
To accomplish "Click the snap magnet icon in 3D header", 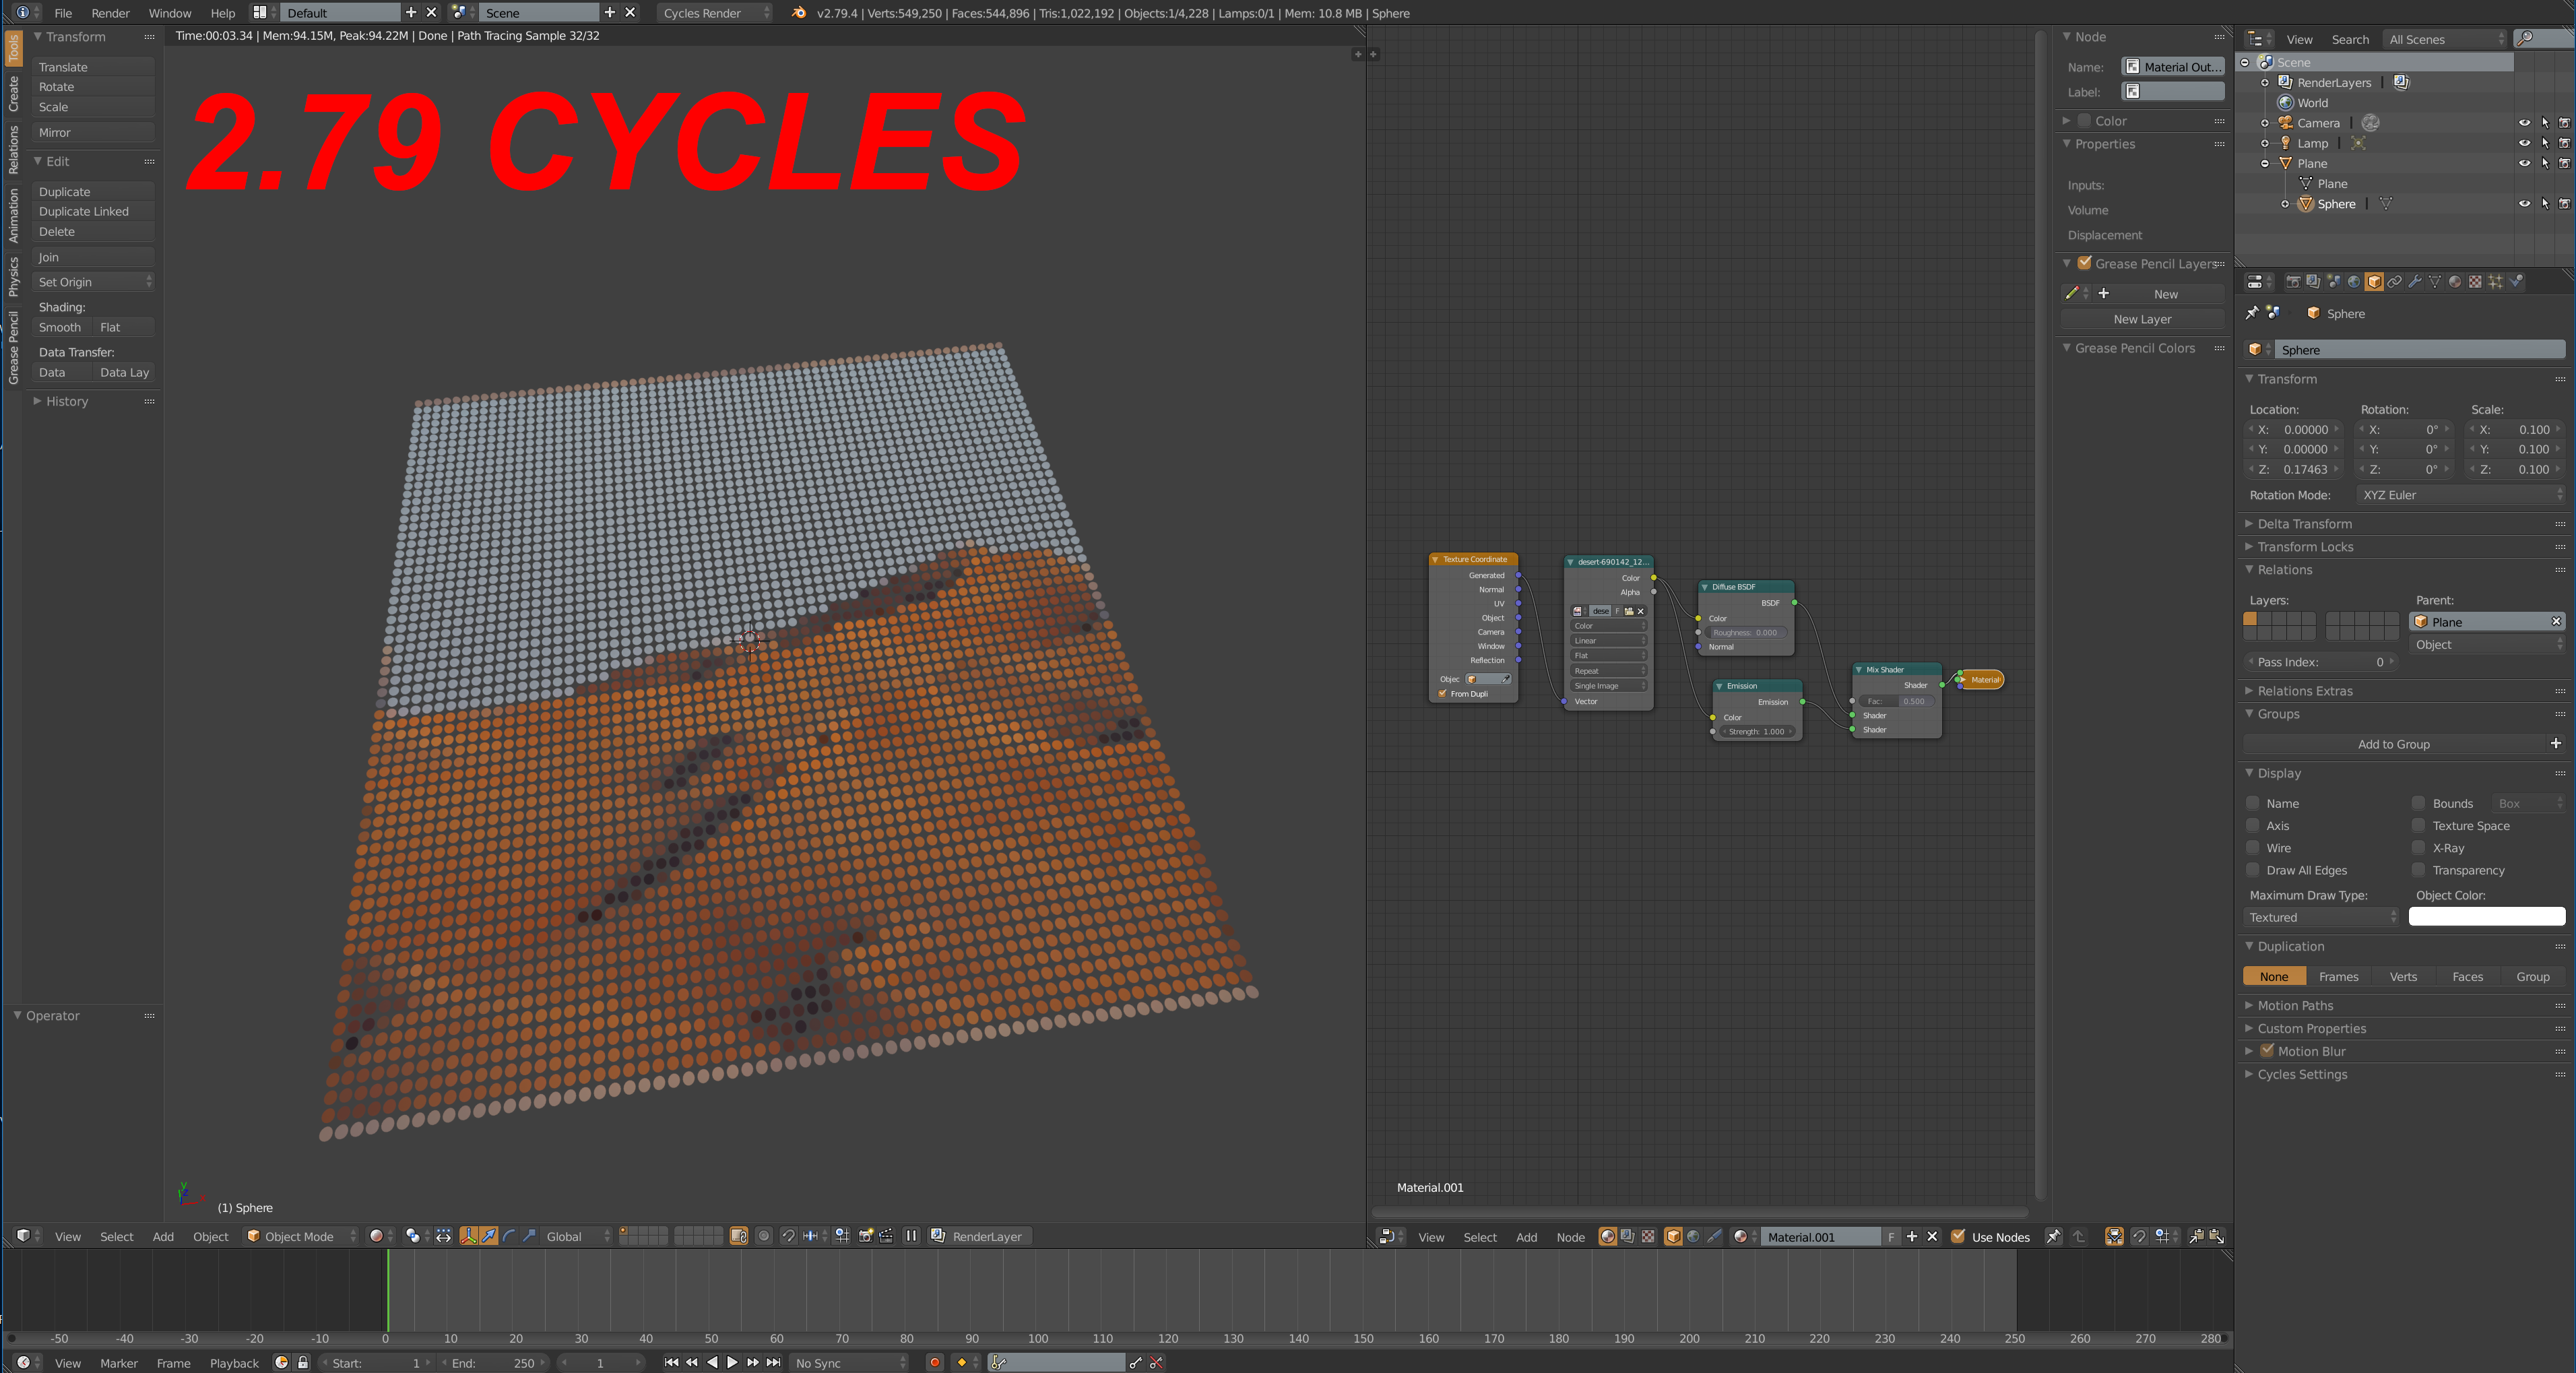I will pos(788,1236).
